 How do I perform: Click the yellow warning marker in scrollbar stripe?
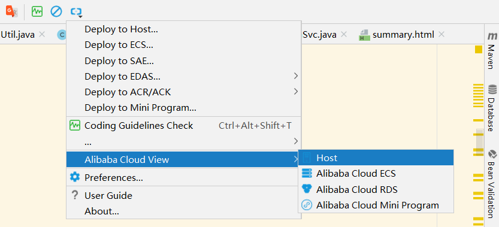[478, 49]
